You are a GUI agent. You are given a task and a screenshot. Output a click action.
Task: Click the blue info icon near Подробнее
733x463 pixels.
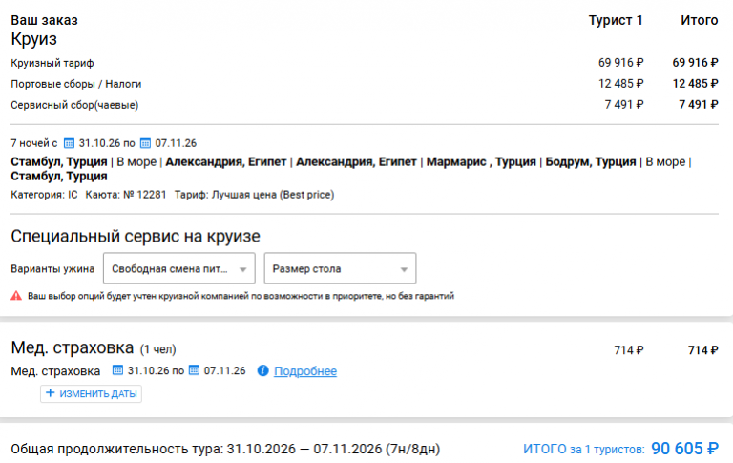[262, 370]
